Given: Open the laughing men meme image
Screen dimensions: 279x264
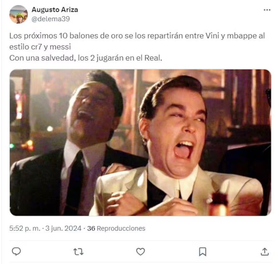Looking at the screenshot, I should coord(140,143).
